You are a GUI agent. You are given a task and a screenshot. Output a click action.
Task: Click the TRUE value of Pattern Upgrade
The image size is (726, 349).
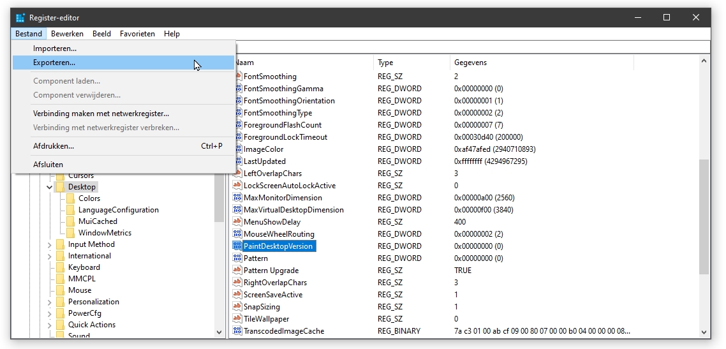[x=463, y=271]
